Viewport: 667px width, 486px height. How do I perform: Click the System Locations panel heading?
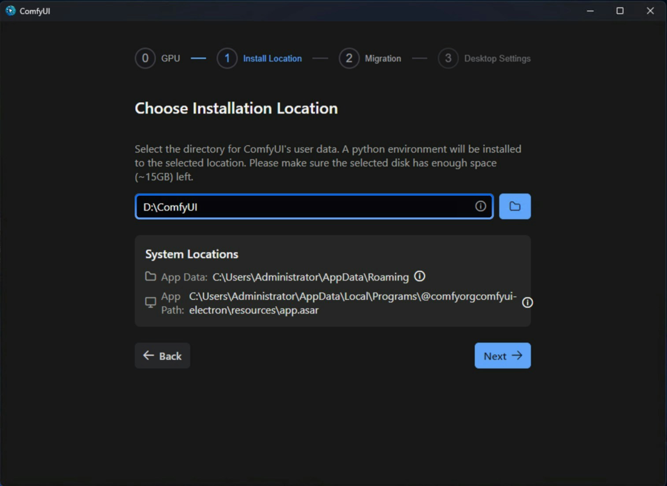pos(191,254)
